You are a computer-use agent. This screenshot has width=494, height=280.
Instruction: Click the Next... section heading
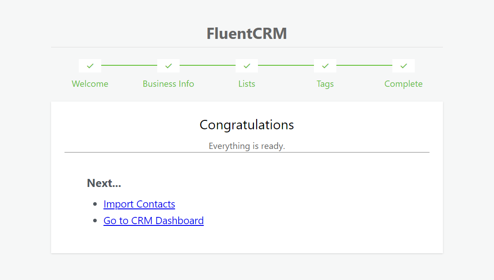click(104, 183)
